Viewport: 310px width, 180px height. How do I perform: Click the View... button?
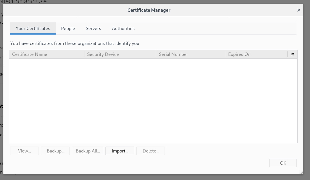(24, 151)
